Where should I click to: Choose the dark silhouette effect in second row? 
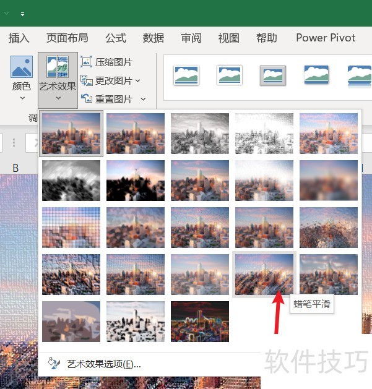[x=136, y=181]
